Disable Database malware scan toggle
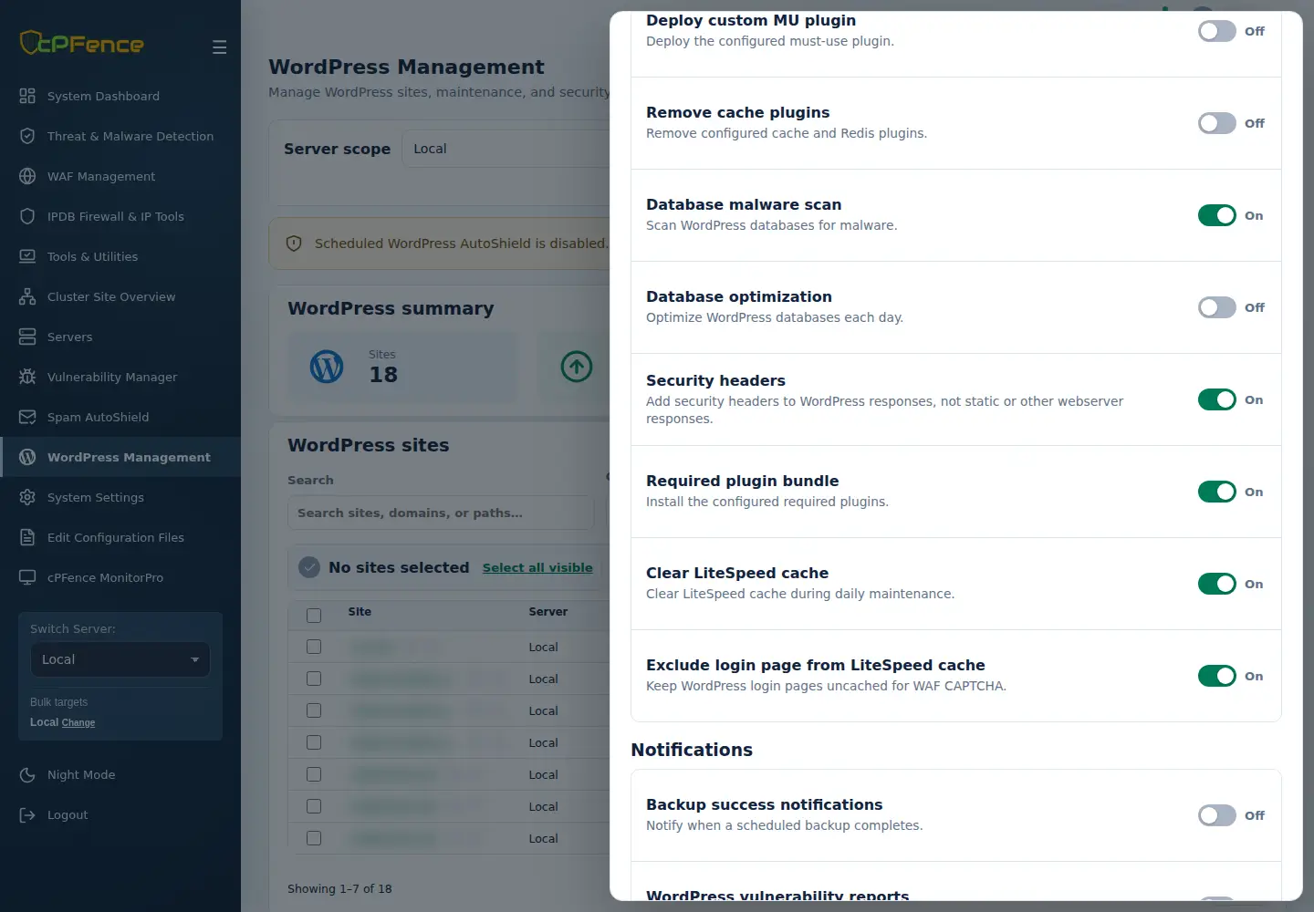The width and height of the screenshot is (1314, 912). [1217, 215]
